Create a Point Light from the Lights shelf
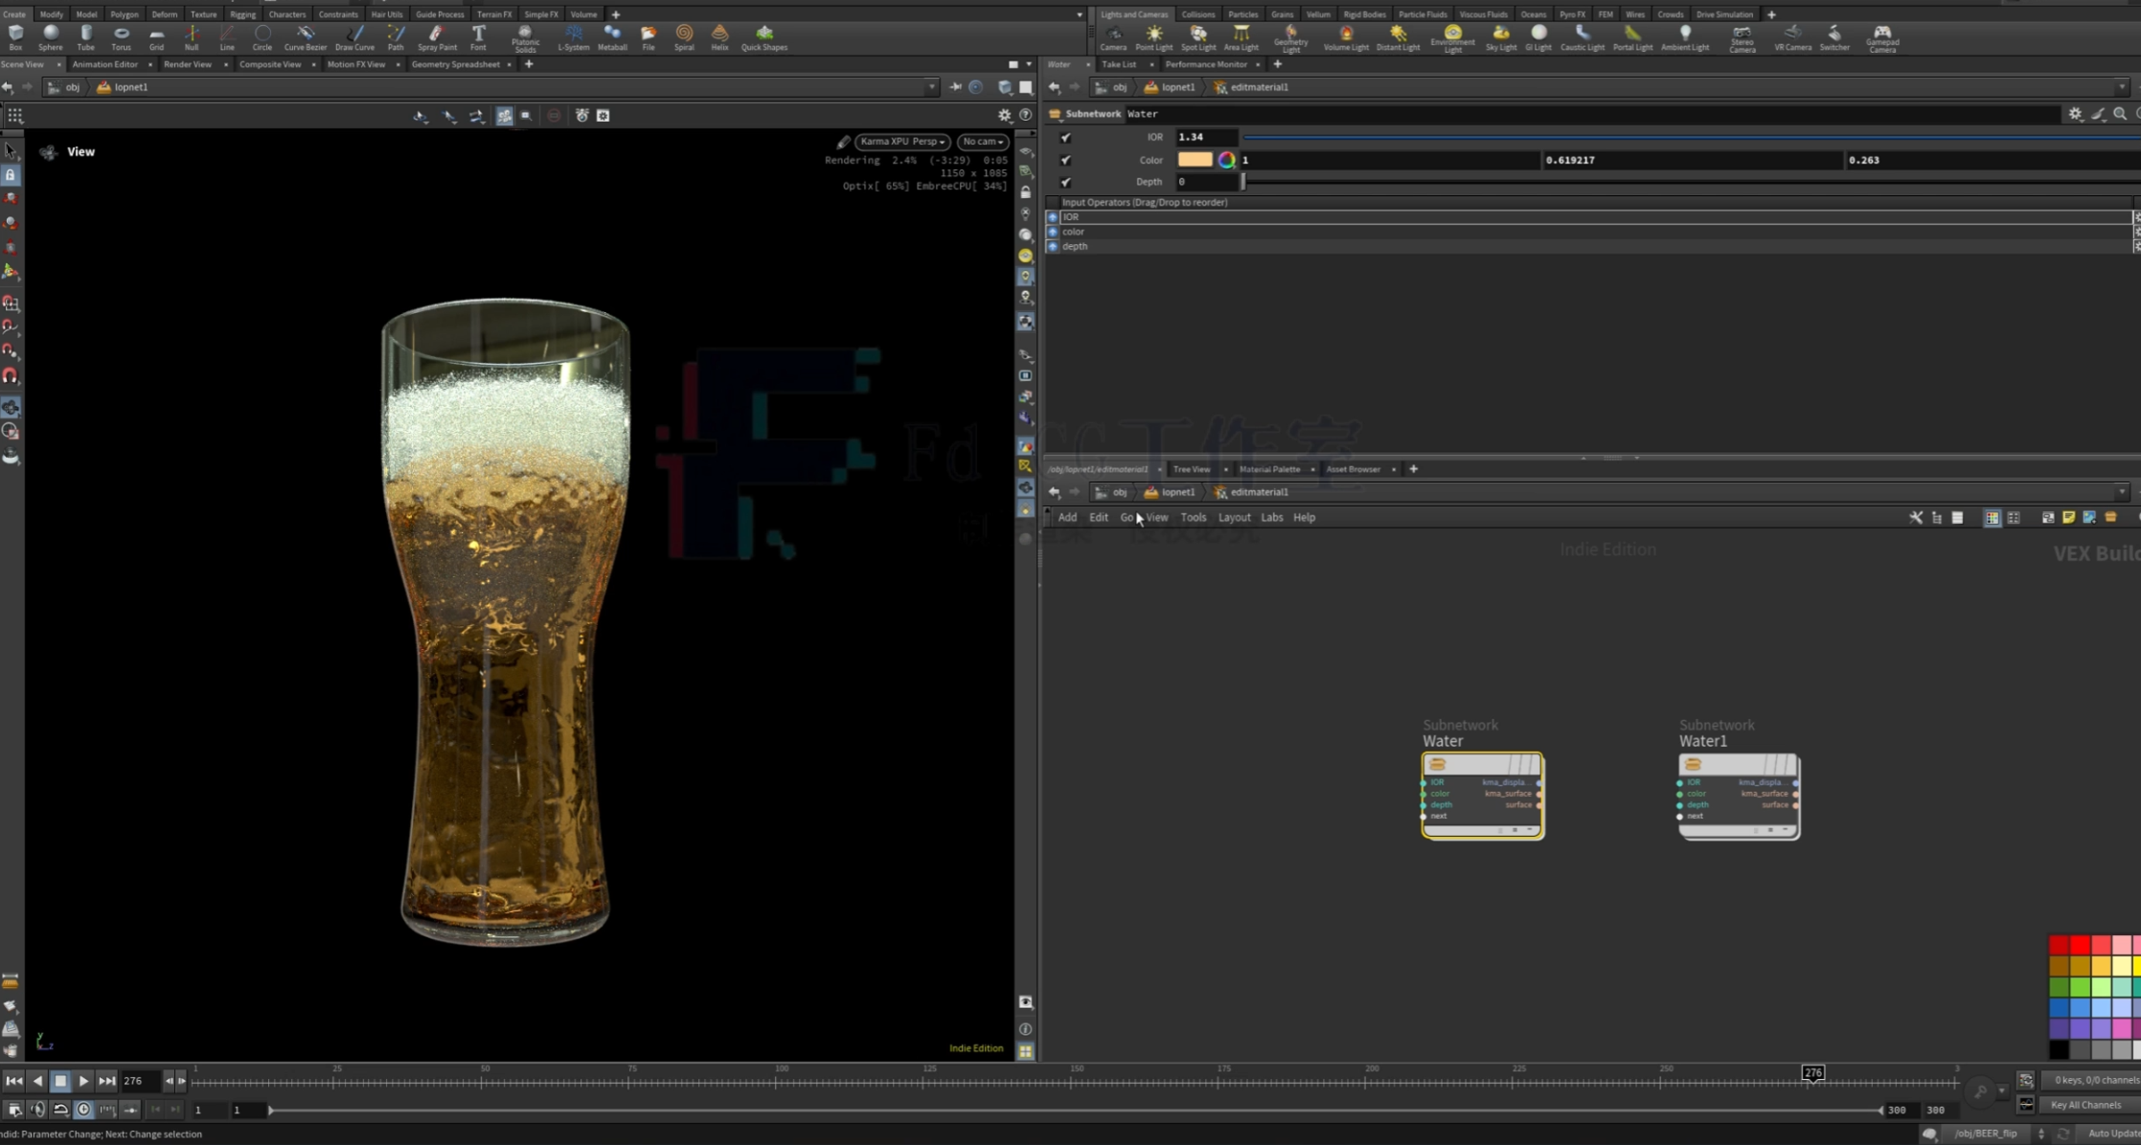Image resolution: width=2141 pixels, height=1145 pixels. tap(1154, 37)
